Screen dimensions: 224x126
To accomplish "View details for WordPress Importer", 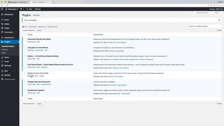I will (x=126, y=93).
